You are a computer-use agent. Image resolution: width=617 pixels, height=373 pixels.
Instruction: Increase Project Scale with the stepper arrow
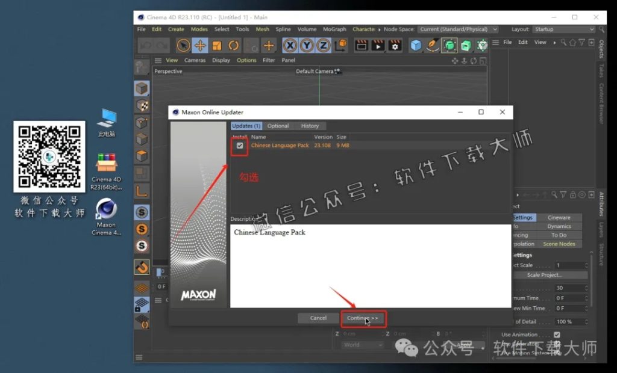586,263
